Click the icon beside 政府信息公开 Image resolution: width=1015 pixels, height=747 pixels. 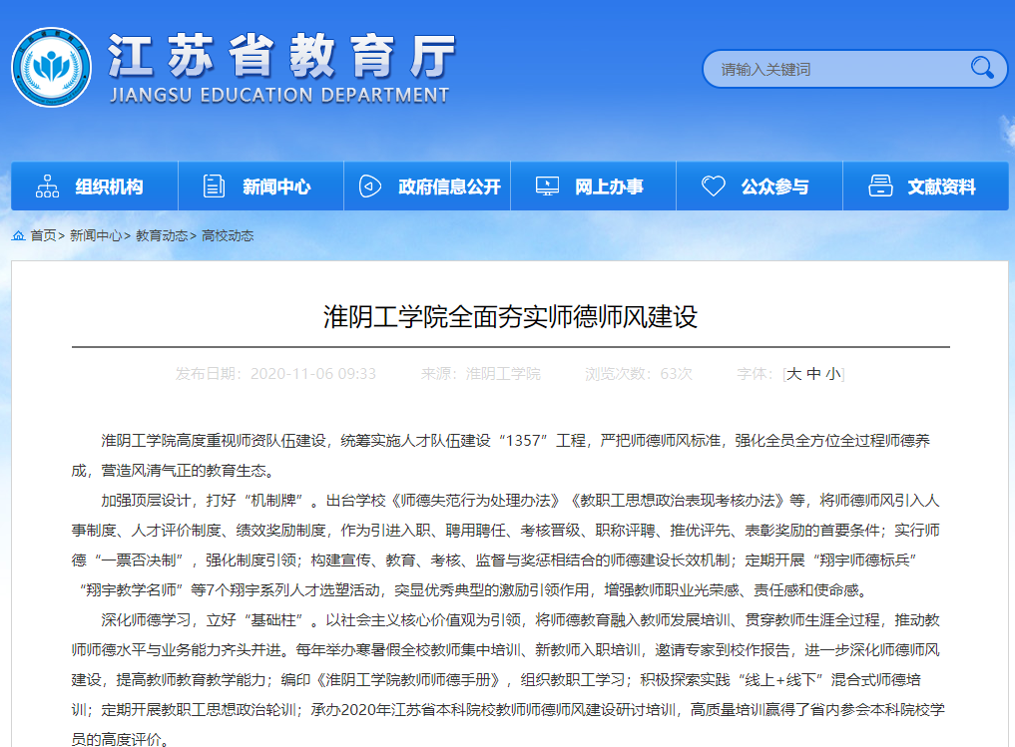point(369,187)
